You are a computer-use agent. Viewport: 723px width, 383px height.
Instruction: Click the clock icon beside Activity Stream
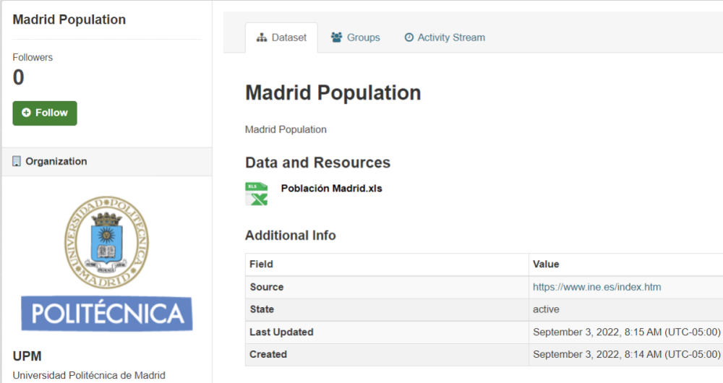click(x=409, y=38)
